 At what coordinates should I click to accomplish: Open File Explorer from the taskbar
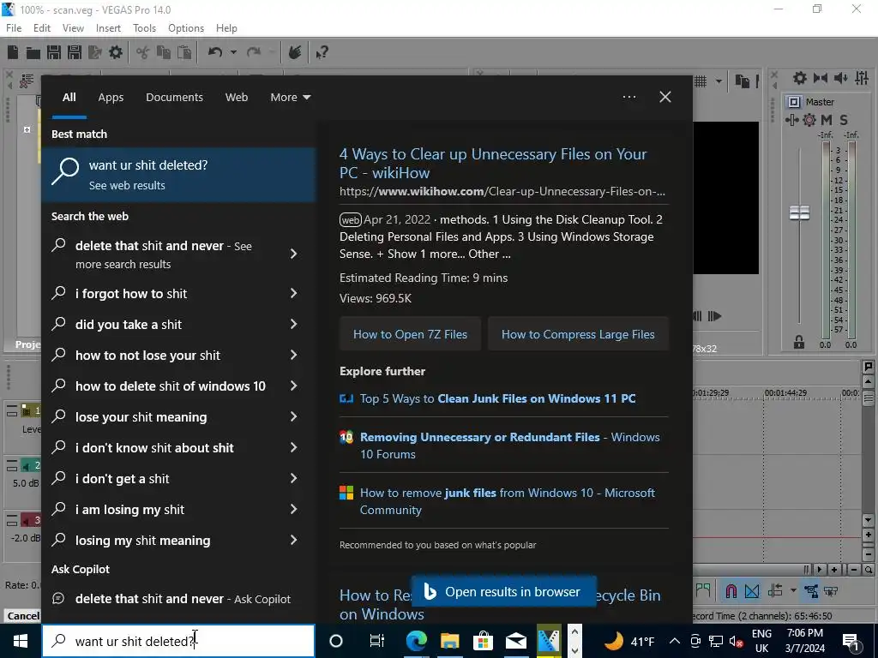449,641
